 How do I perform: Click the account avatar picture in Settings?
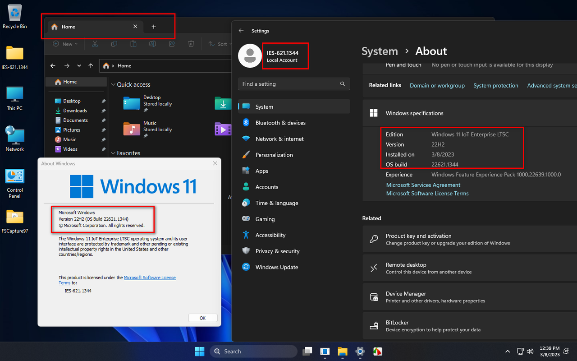click(250, 56)
